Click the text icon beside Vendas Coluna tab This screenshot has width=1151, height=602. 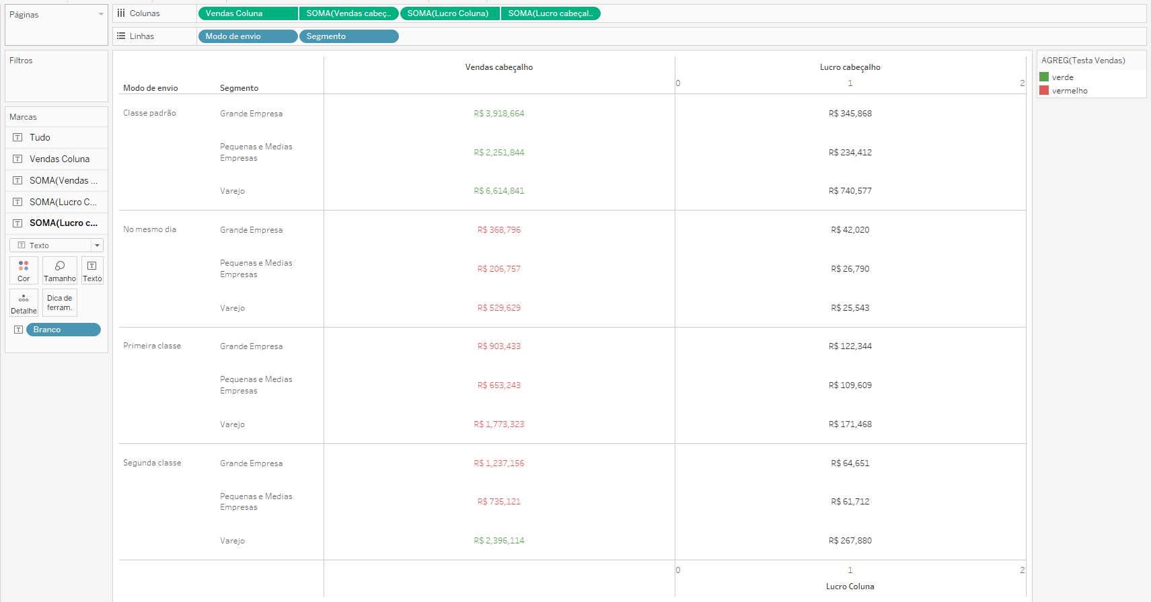17,159
